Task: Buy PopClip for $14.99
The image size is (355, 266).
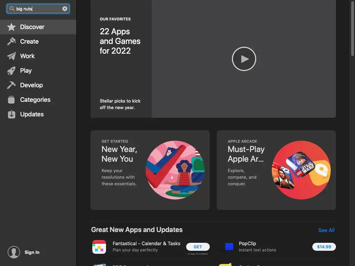Action: 324,247
